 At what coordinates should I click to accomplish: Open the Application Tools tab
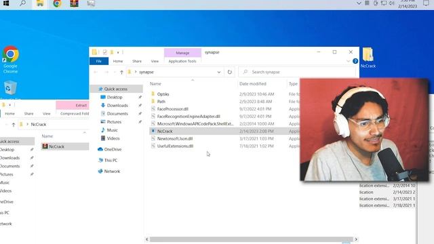pyautogui.click(x=182, y=61)
